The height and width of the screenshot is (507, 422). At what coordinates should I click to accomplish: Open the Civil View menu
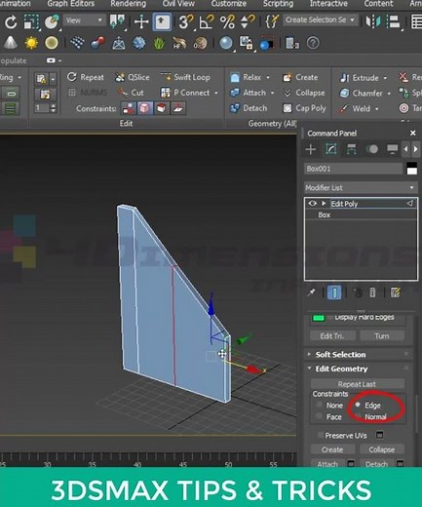coord(178,4)
